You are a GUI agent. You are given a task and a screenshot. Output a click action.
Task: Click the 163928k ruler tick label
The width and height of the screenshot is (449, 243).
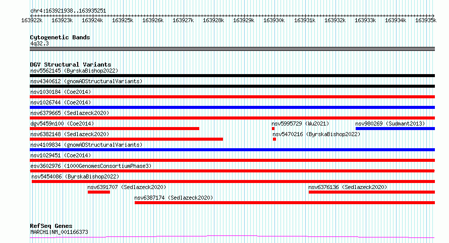pyautogui.click(x=213, y=21)
